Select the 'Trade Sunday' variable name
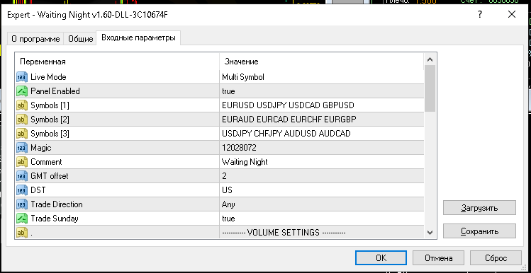 [54, 219]
